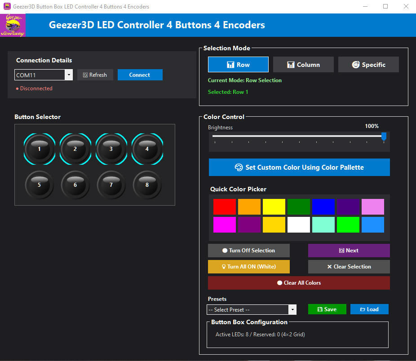This screenshot has height=361, width=416.
Task: Click LED button 6 in bottom row
Action: tap(75, 185)
